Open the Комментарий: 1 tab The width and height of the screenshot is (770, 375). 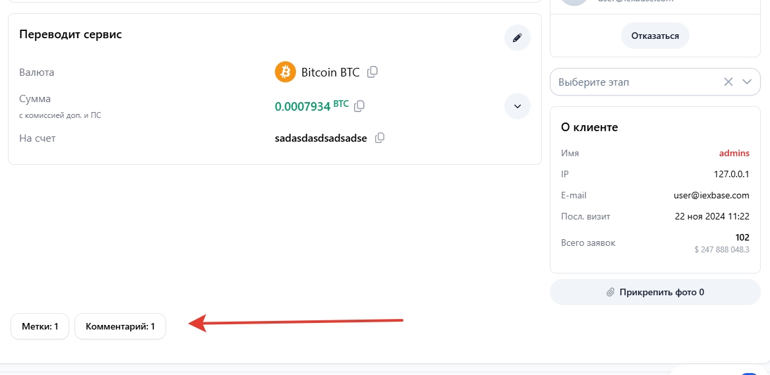click(120, 326)
